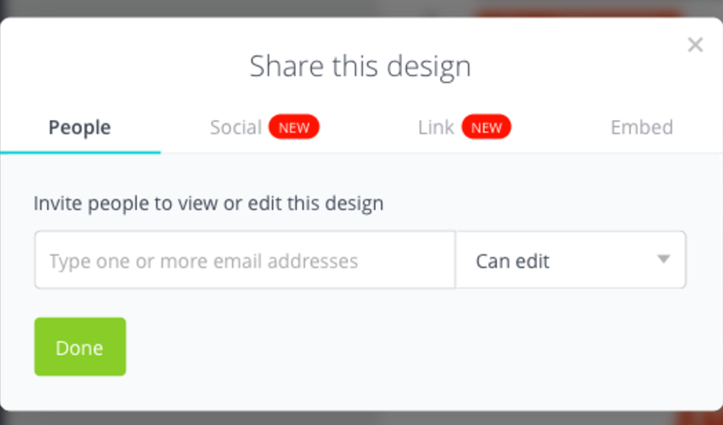This screenshot has height=425, width=723.
Task: Click the teal underline beneath People
Action: 80,152
